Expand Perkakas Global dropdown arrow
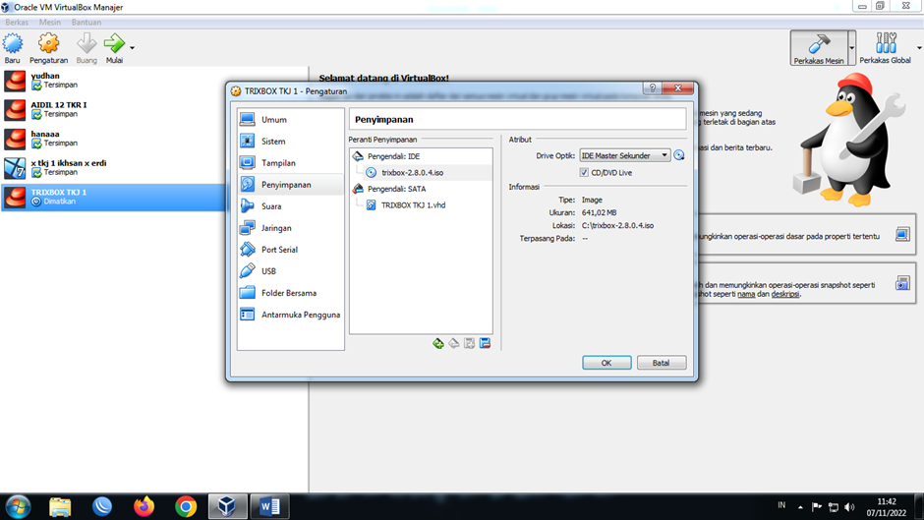The width and height of the screenshot is (924, 520). 919,48
